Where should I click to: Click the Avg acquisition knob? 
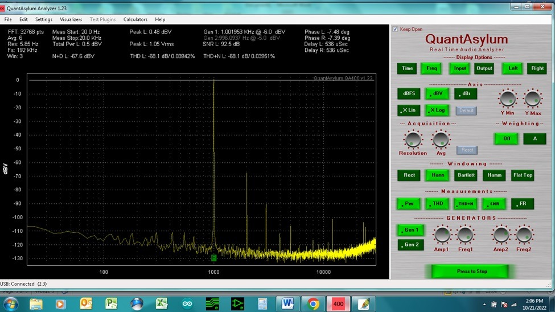click(441, 139)
